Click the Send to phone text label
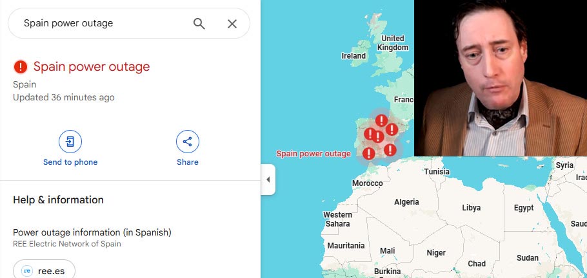587x278 pixels. click(70, 162)
